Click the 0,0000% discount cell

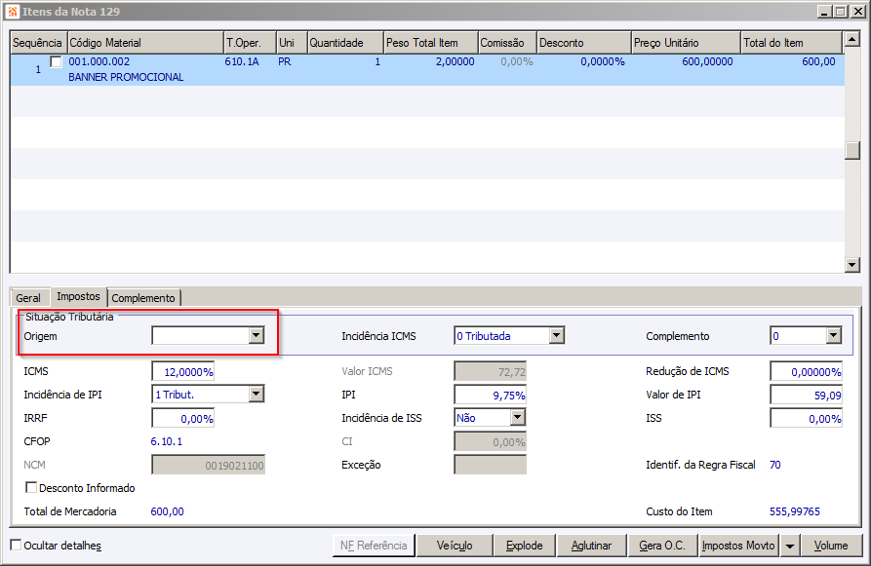point(603,61)
